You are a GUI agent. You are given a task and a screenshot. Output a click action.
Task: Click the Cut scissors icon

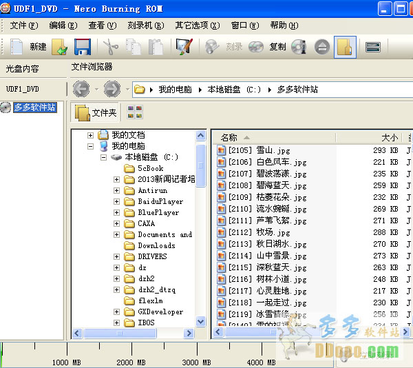(110, 47)
